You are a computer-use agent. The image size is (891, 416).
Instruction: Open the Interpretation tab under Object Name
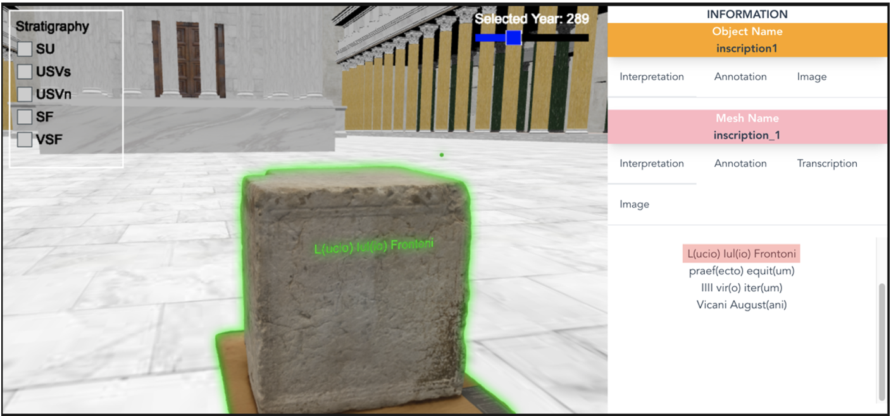(653, 76)
